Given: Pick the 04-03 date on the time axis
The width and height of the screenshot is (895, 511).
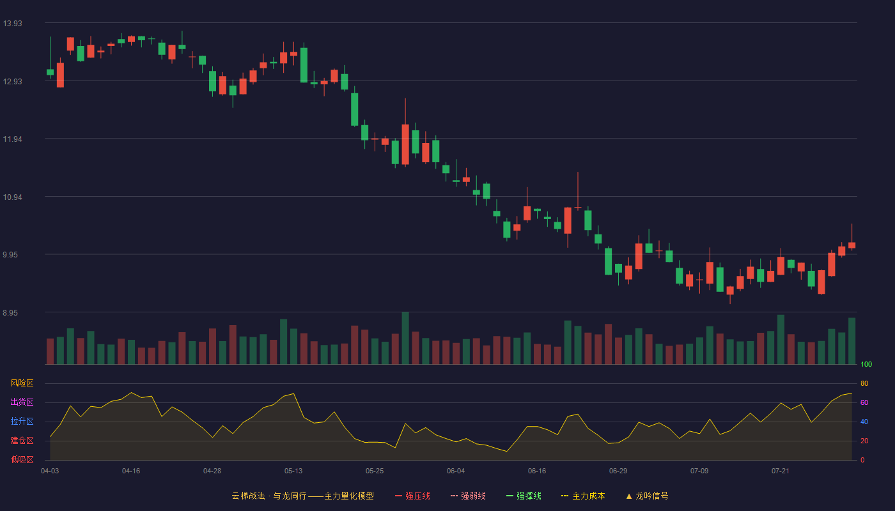Looking at the screenshot, I should coord(50,471).
